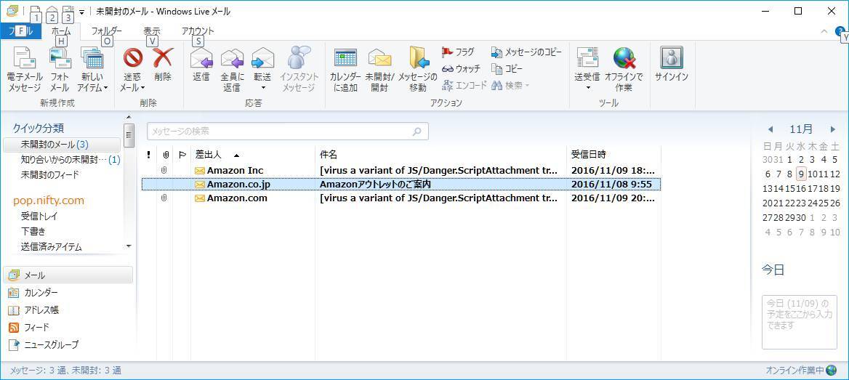
Task: Open the quick access toolbar dropdown arrow
Action: tap(81, 12)
